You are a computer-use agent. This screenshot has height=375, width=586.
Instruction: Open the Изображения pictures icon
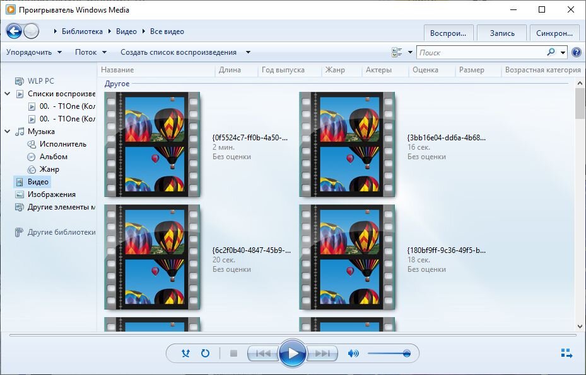pos(20,194)
